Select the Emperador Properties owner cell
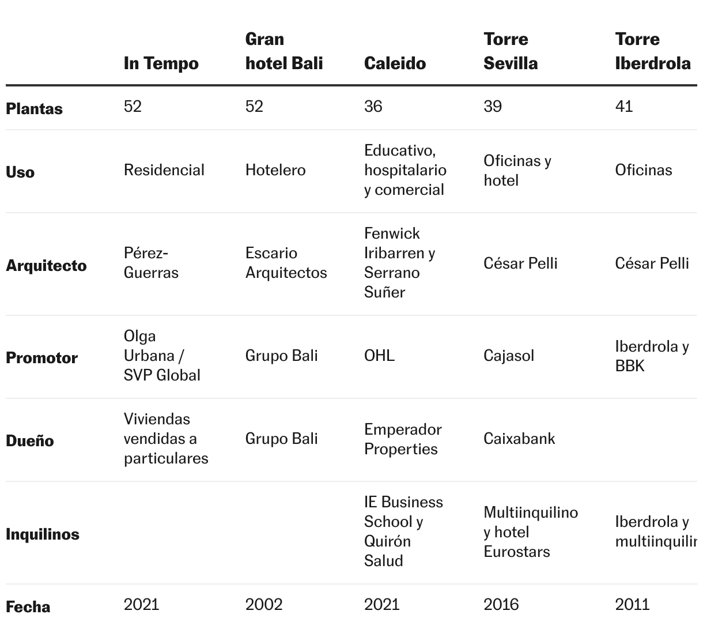Image resolution: width=703 pixels, height=633 pixels. pyautogui.click(x=403, y=439)
